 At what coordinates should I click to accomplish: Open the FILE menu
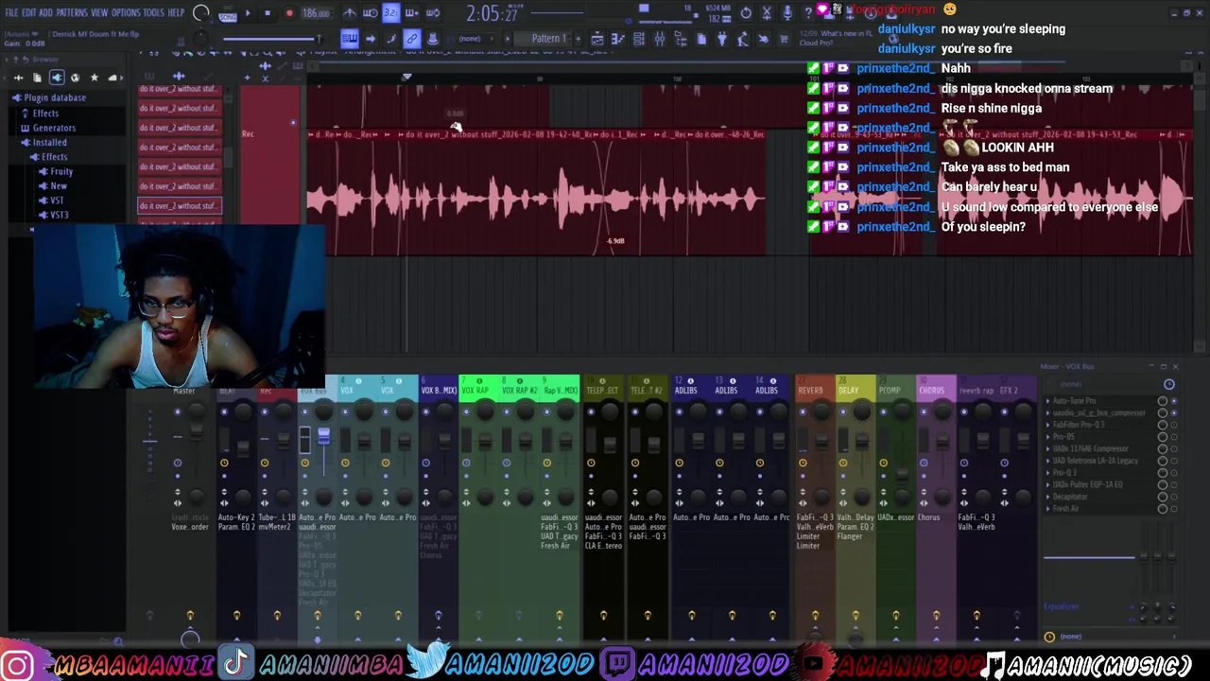click(11, 13)
